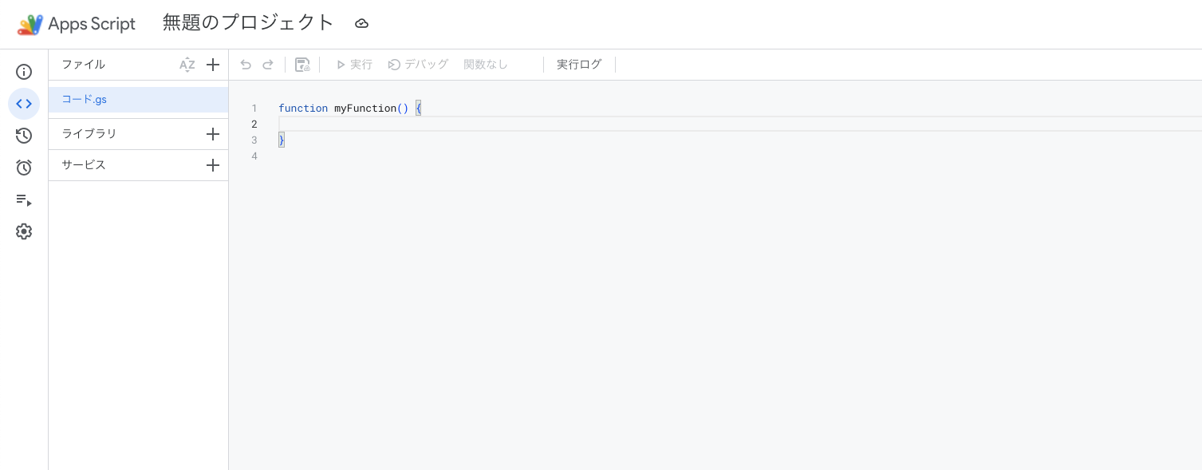This screenshot has width=1202, height=470.
Task: Open the 関数なし function selector
Action: pyautogui.click(x=486, y=65)
